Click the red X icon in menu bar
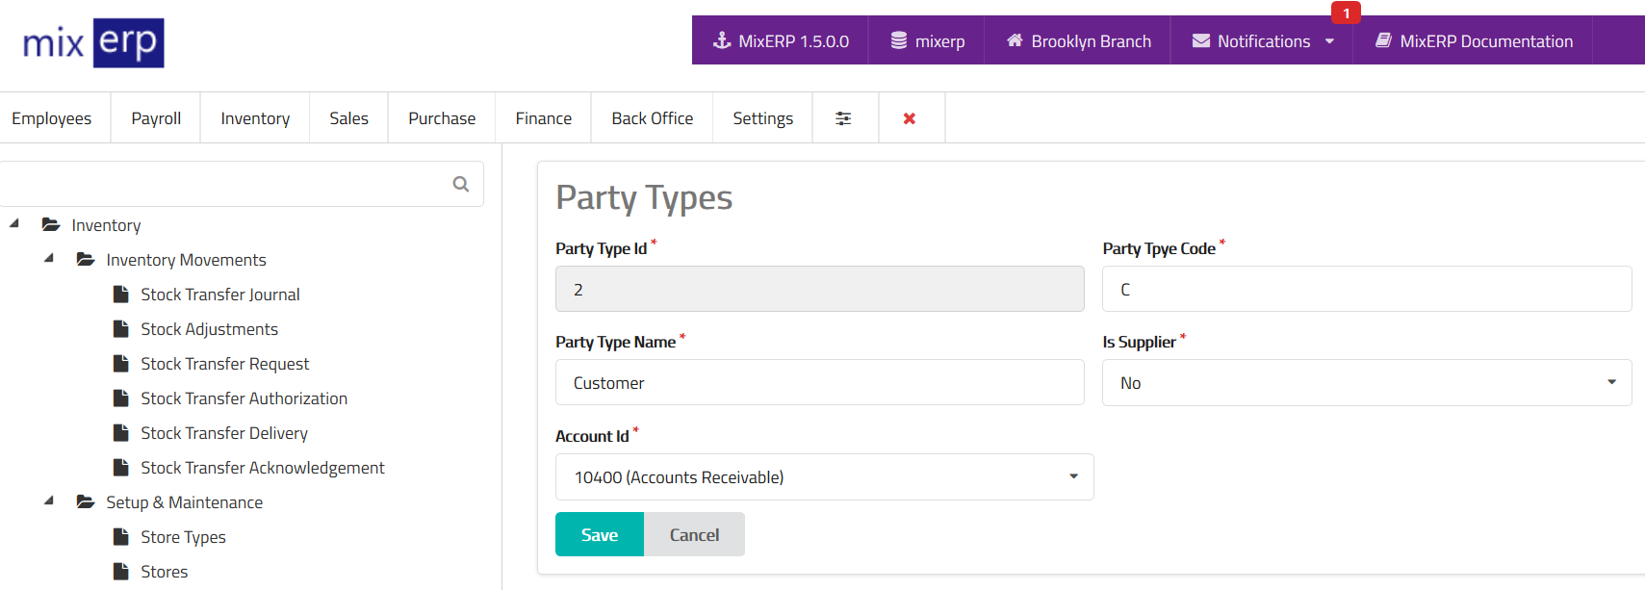 point(910,118)
